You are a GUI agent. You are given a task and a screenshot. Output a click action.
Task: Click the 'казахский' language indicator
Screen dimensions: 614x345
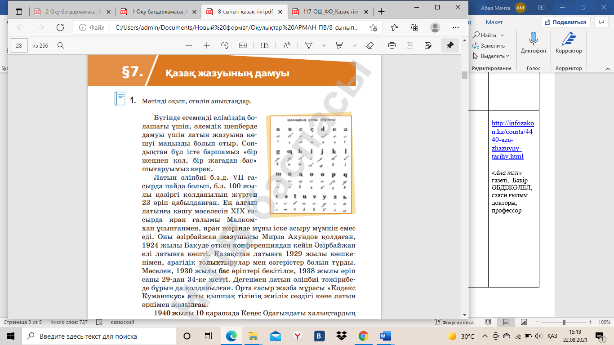coord(123,322)
